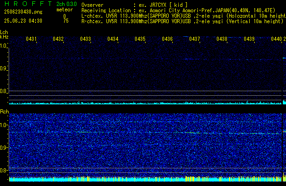286x186 pixels.
Task: Click the Rch 0.9 kHz axis label
Action: (x=4, y=147)
